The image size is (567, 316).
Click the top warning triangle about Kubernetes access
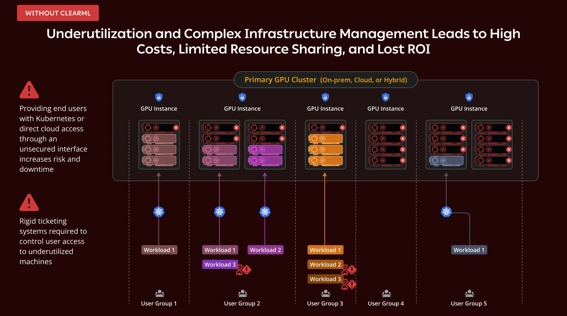tap(29, 90)
